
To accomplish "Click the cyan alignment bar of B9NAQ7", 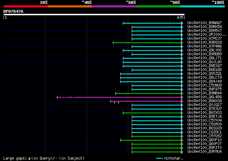I will (152, 23).
